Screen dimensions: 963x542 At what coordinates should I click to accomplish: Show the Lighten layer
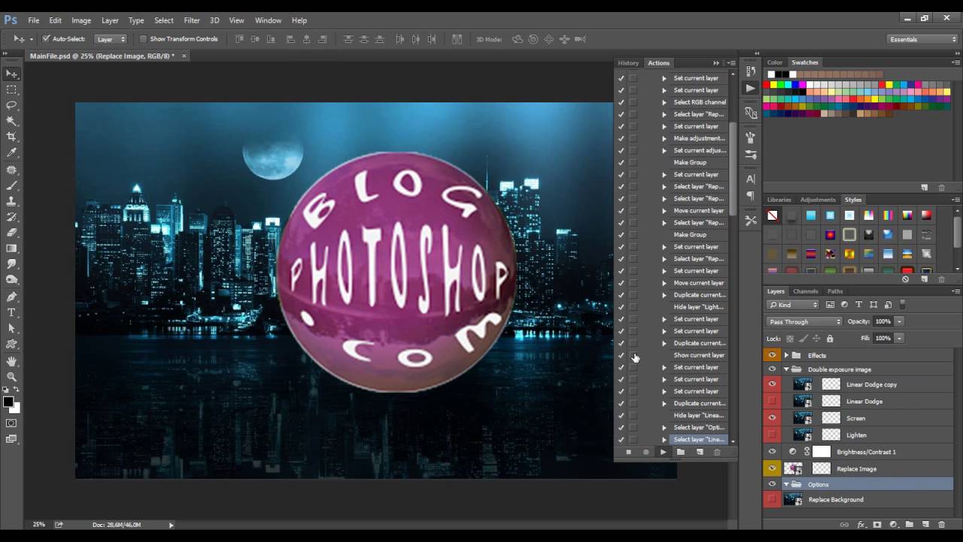(772, 435)
